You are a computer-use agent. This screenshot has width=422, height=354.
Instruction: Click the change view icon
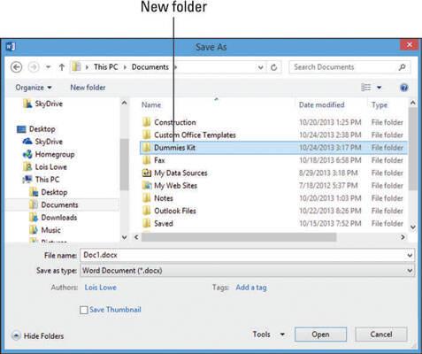(366, 88)
